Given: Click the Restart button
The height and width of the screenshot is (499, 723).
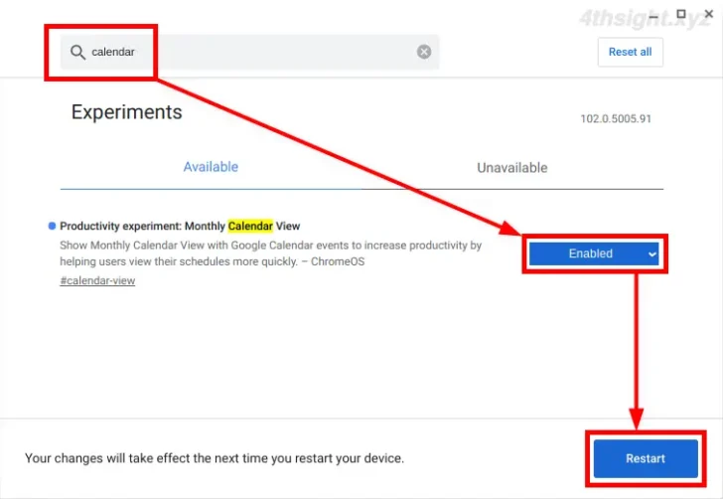Looking at the screenshot, I should point(646,458).
